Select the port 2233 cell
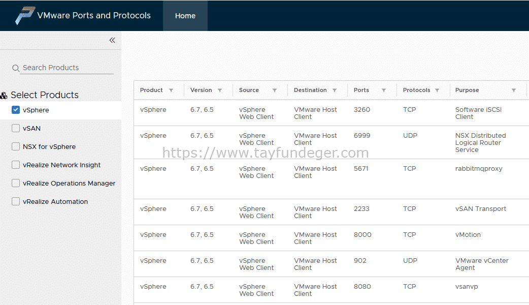This screenshot has height=305, width=529. 361,209
